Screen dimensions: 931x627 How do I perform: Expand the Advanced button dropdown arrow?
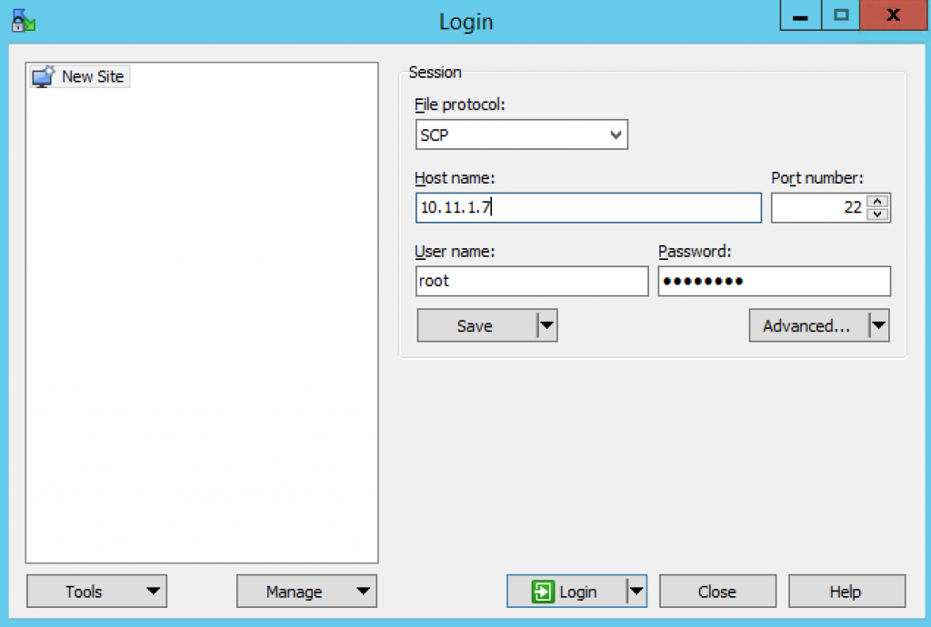[x=879, y=325]
